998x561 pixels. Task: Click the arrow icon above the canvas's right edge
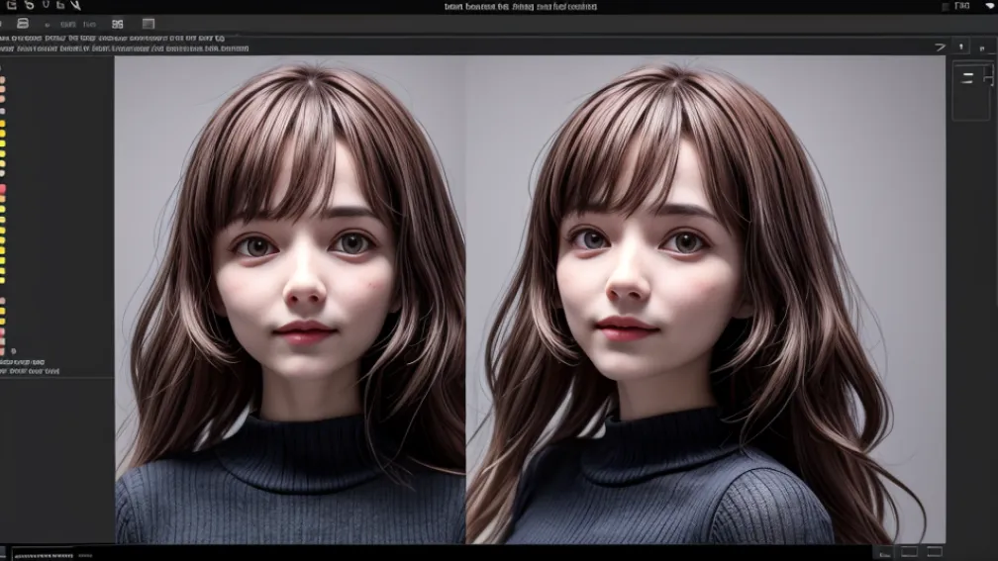pos(941,47)
